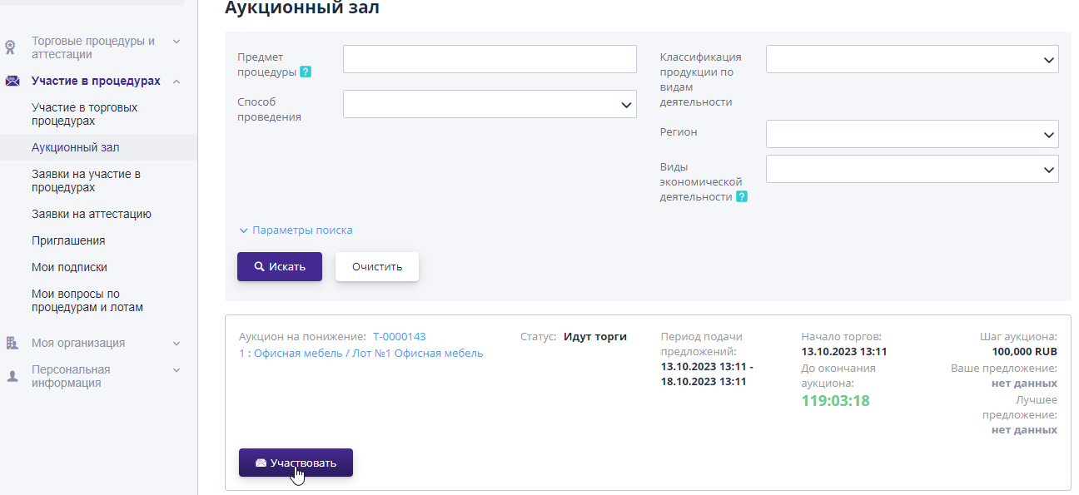
Task: Open the help tooltip next to Предмет процедуры
Action: pos(305,72)
